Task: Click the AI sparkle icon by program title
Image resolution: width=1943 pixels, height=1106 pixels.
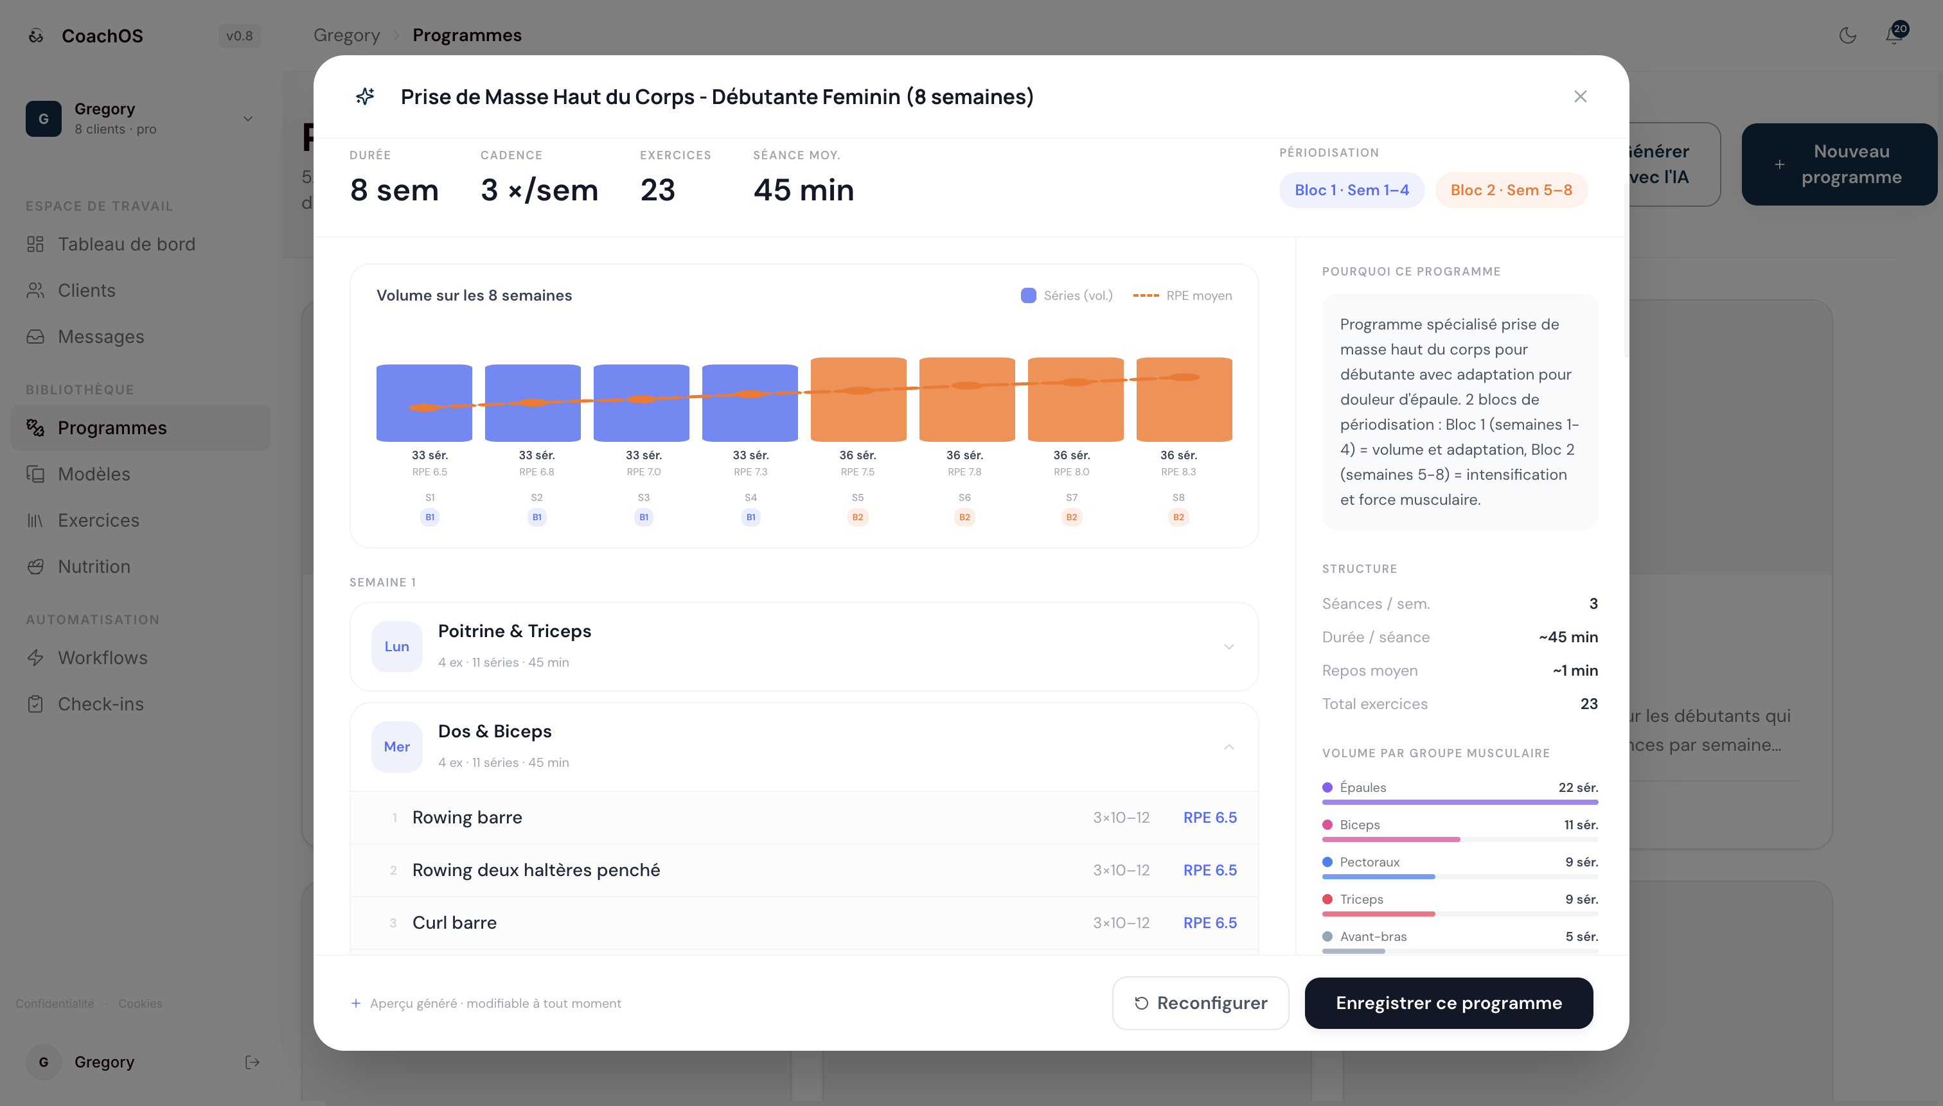Action: tap(365, 96)
